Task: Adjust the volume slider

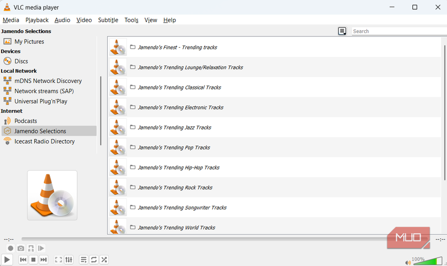Action: pos(427,261)
